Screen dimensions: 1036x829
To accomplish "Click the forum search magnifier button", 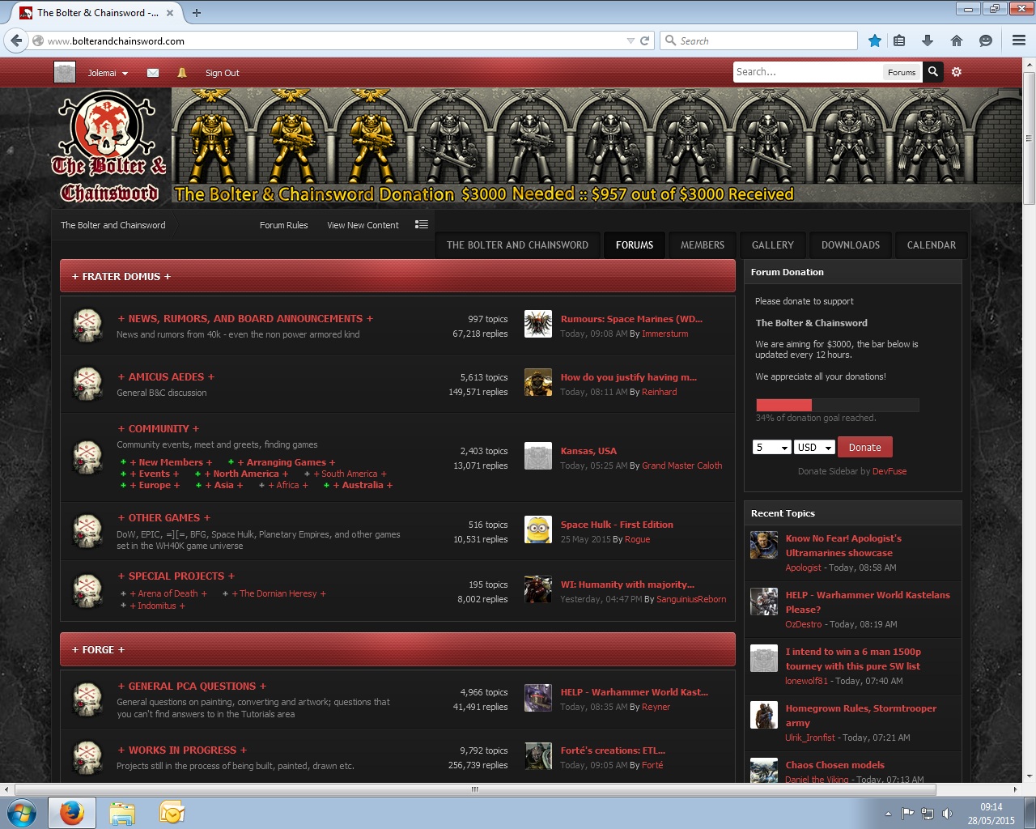I will pyautogui.click(x=933, y=72).
